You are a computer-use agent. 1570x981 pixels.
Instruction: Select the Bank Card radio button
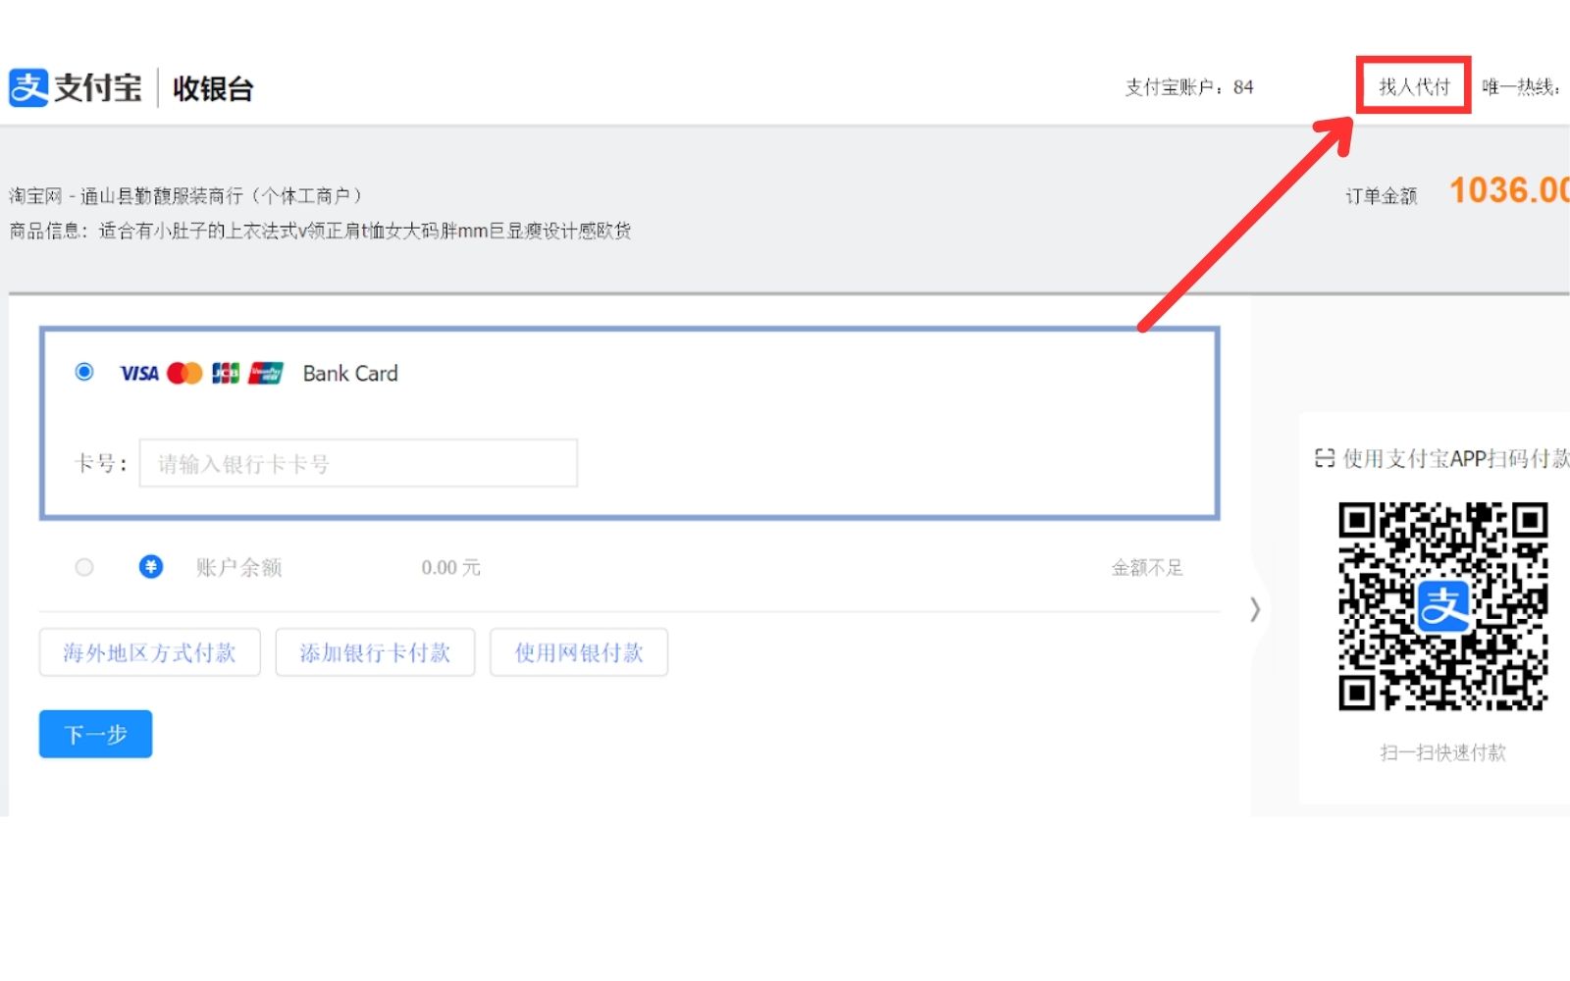pos(84,372)
